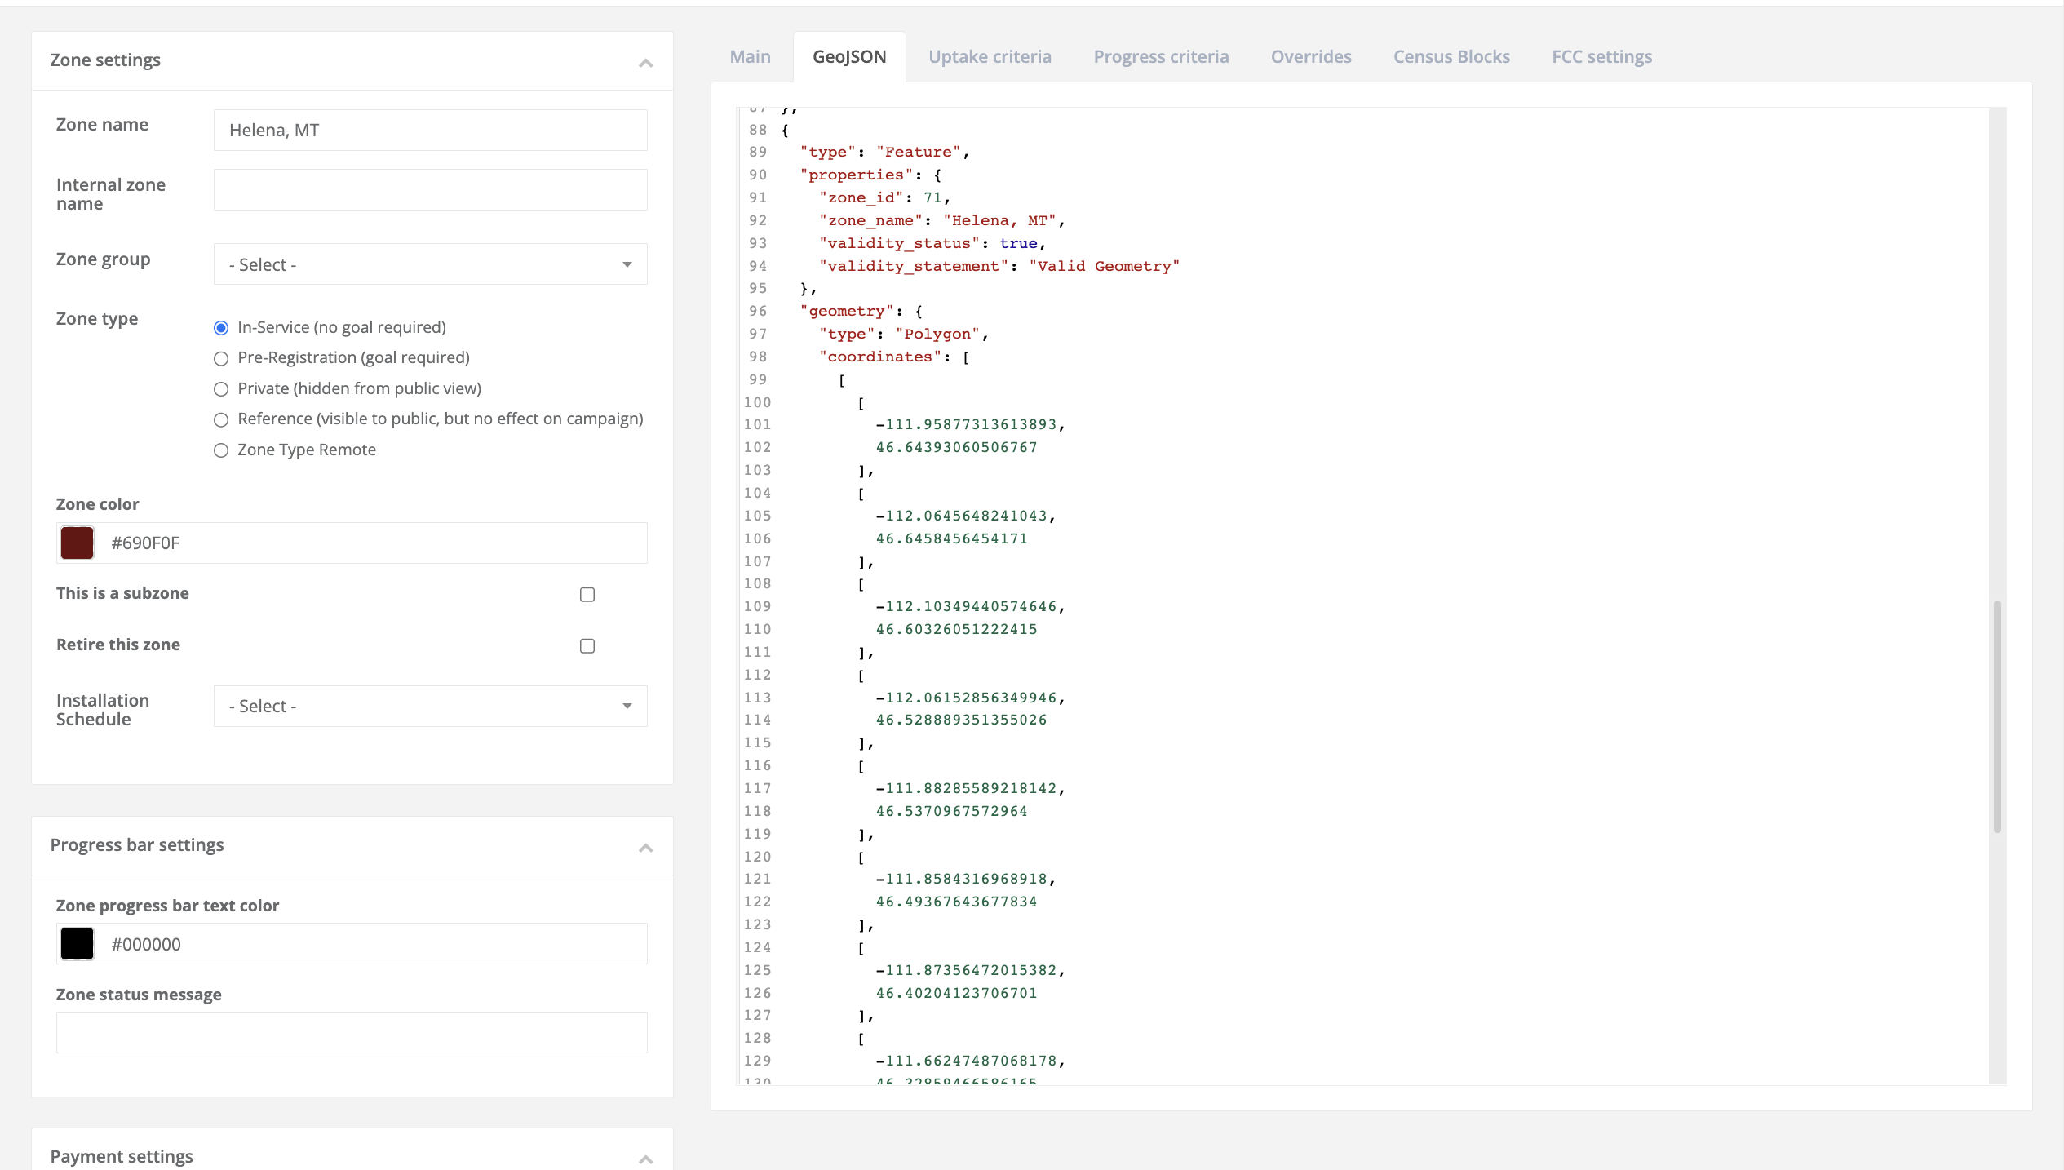Open the Census Blocks tab

1451,56
